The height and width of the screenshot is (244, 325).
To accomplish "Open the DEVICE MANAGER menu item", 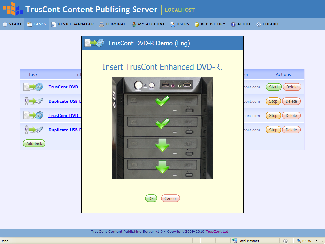I will coord(73,24).
